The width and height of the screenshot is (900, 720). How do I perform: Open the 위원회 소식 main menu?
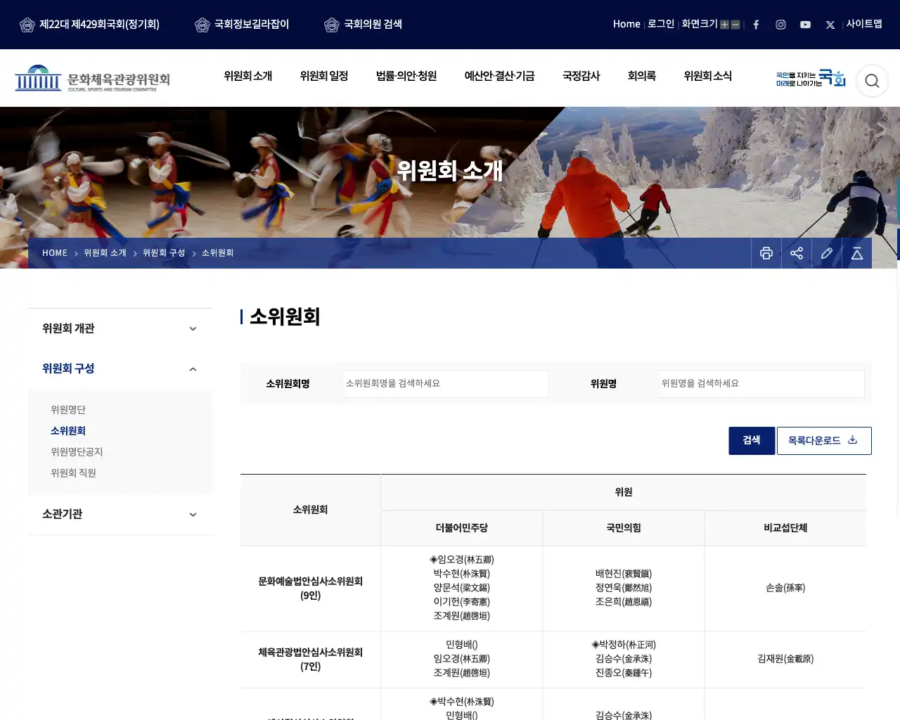pyautogui.click(x=708, y=76)
